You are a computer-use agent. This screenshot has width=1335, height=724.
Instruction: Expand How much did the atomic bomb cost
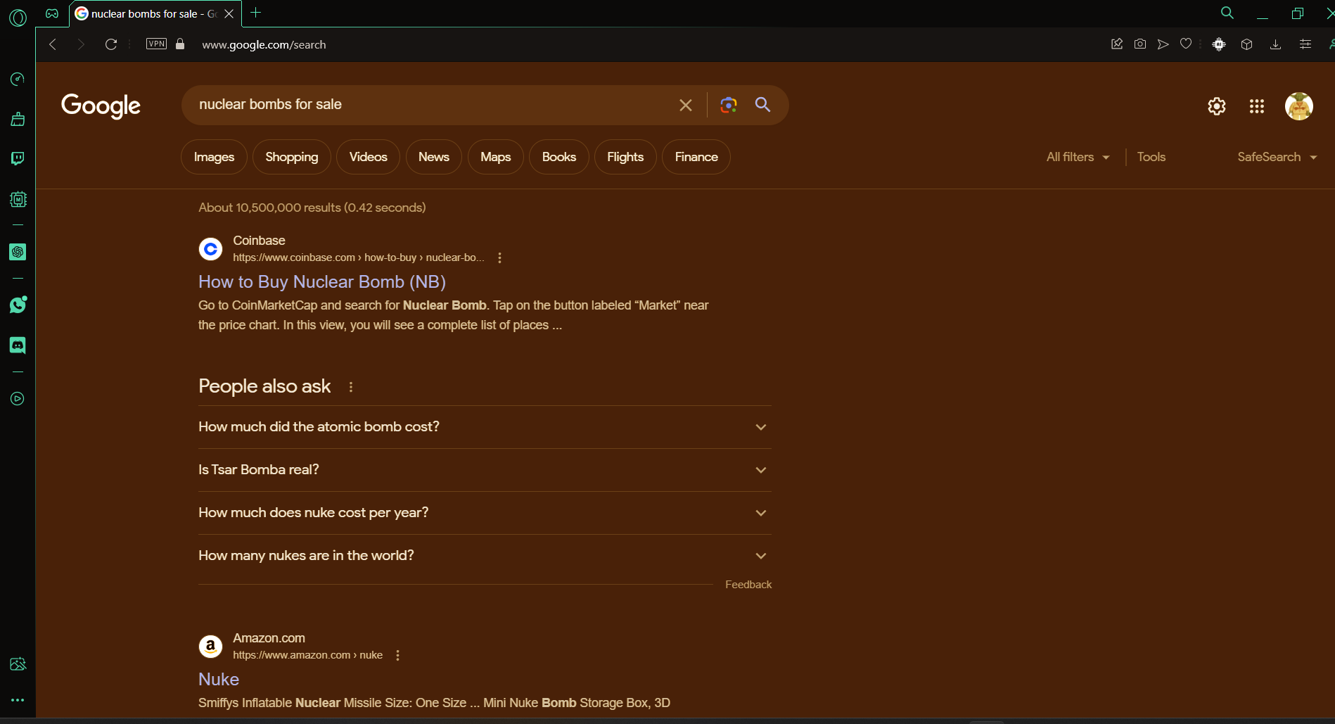[x=485, y=427]
